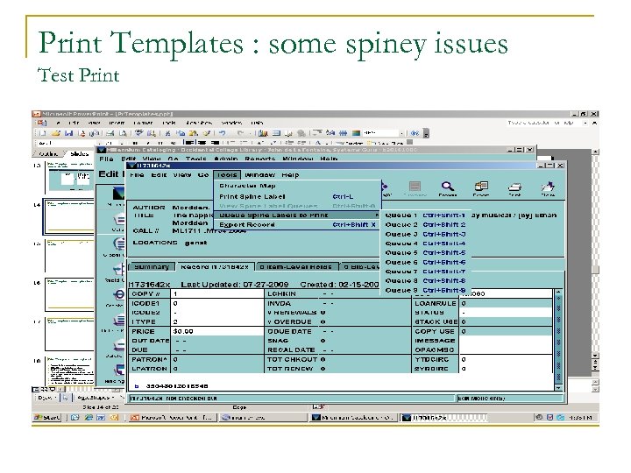The image size is (631, 473).
Task: Click the Export toolbar icon
Action: point(481,188)
